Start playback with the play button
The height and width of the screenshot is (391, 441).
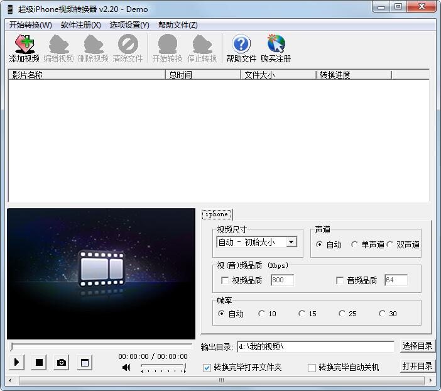[16, 362]
